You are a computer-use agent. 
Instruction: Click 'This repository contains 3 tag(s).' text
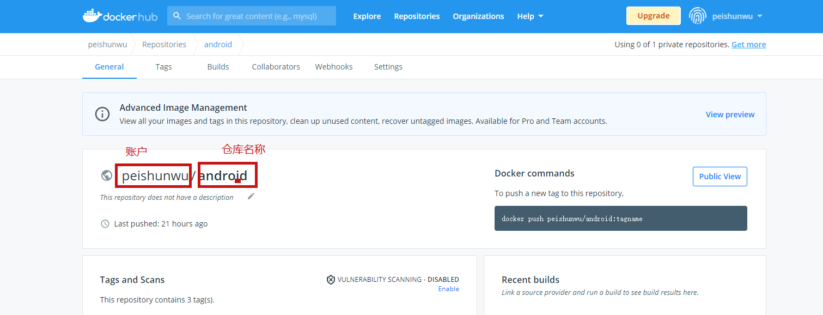tap(157, 300)
